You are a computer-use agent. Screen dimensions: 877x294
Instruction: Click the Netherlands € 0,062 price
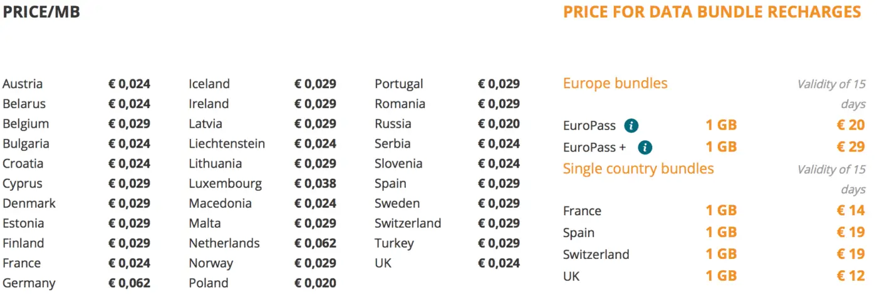315,243
